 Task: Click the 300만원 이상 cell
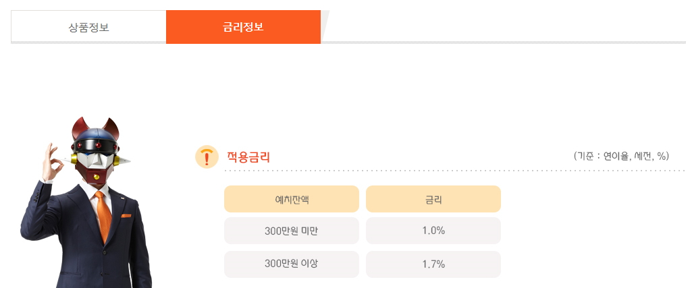tap(292, 264)
